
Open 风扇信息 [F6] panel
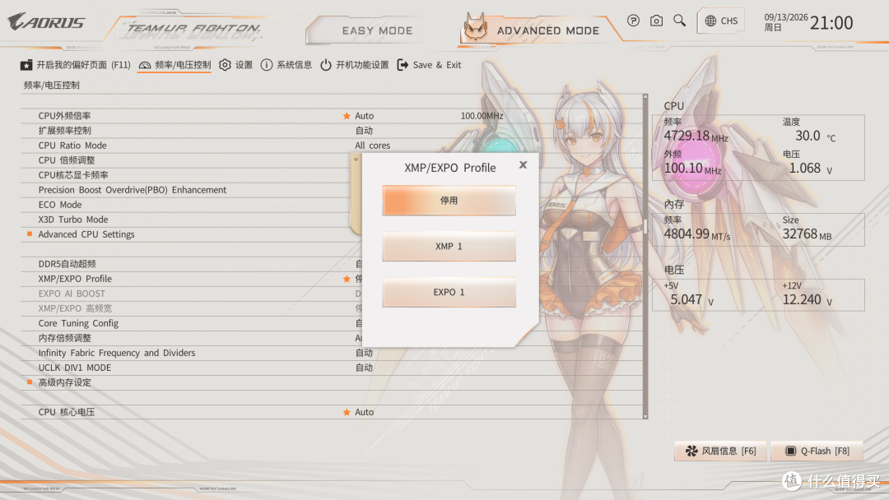[720, 451]
